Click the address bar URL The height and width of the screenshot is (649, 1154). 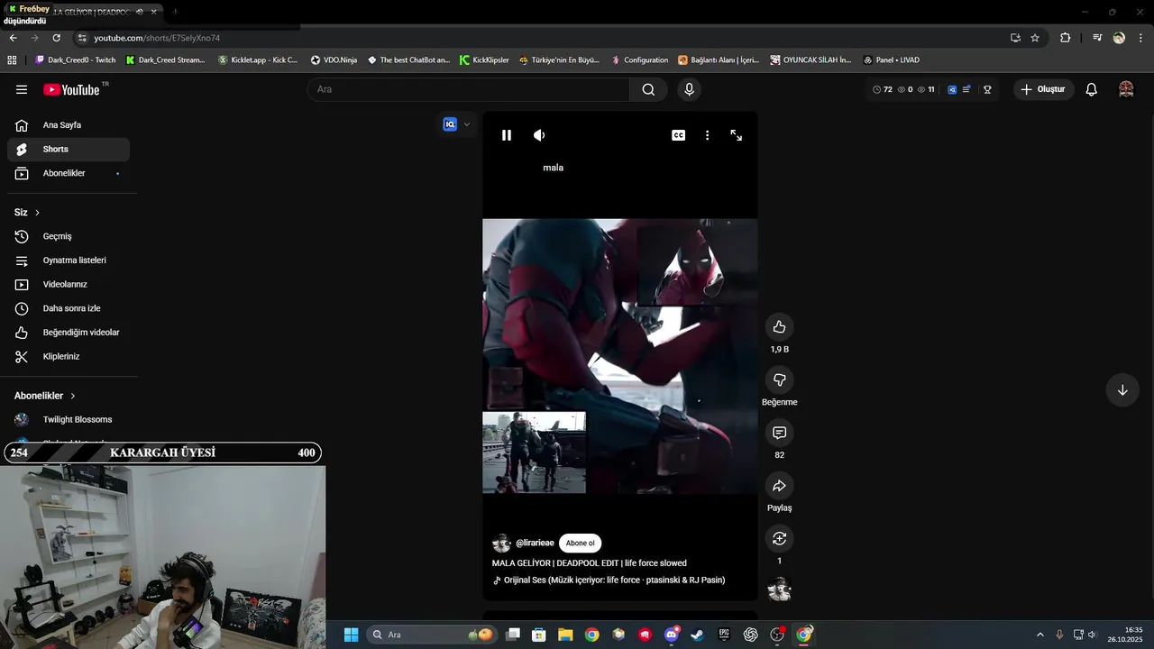click(157, 38)
